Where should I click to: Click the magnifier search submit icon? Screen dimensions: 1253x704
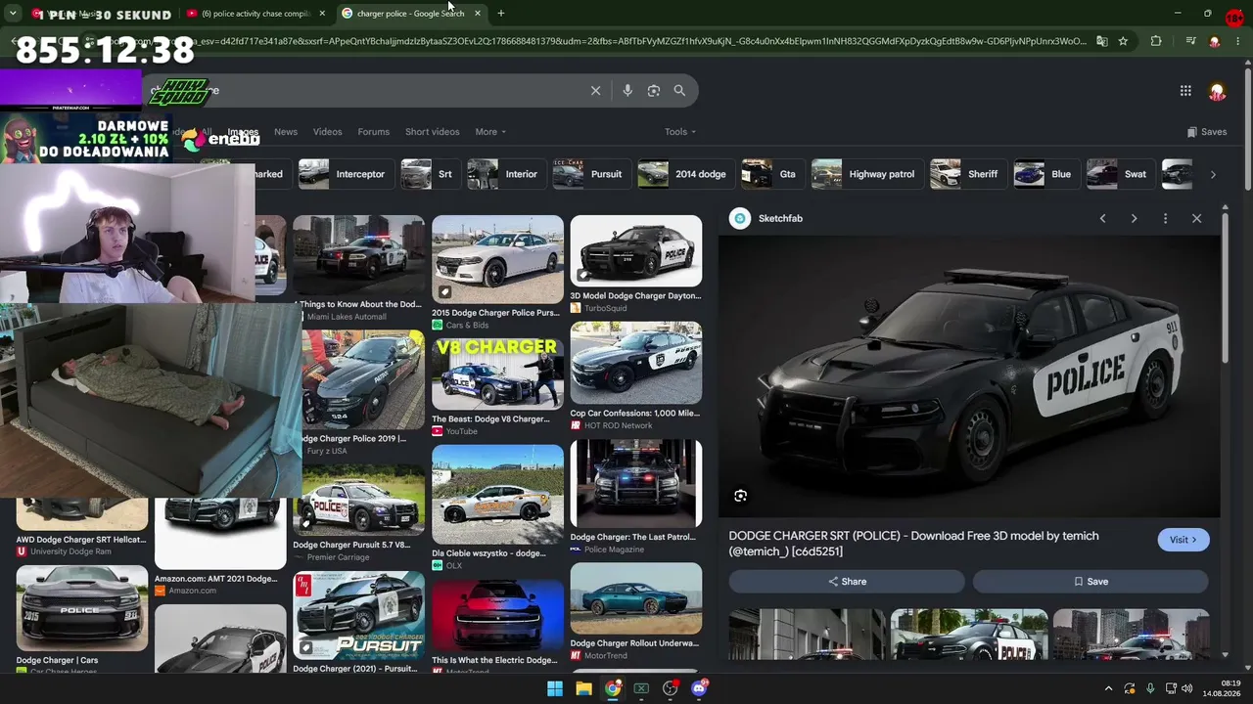(679, 91)
